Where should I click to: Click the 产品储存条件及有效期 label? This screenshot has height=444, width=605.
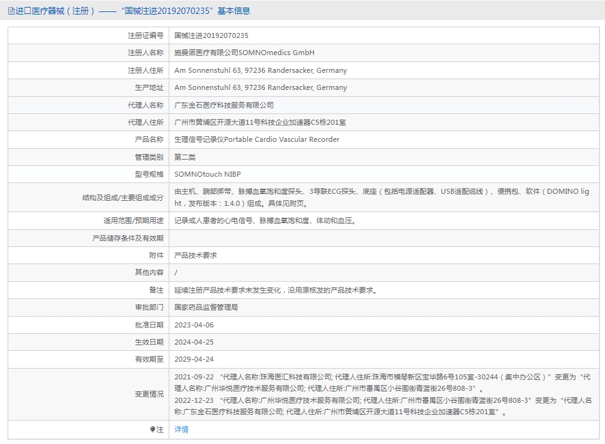point(128,238)
